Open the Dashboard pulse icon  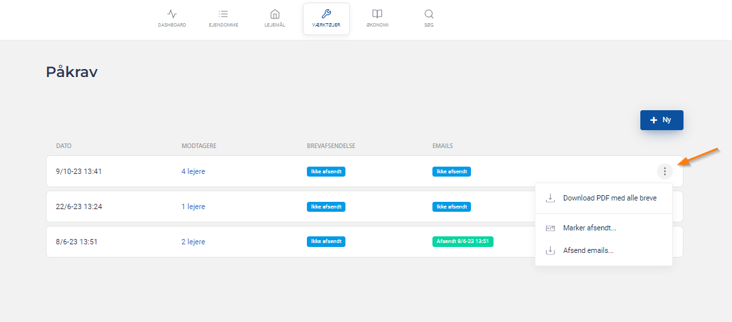coord(172,14)
